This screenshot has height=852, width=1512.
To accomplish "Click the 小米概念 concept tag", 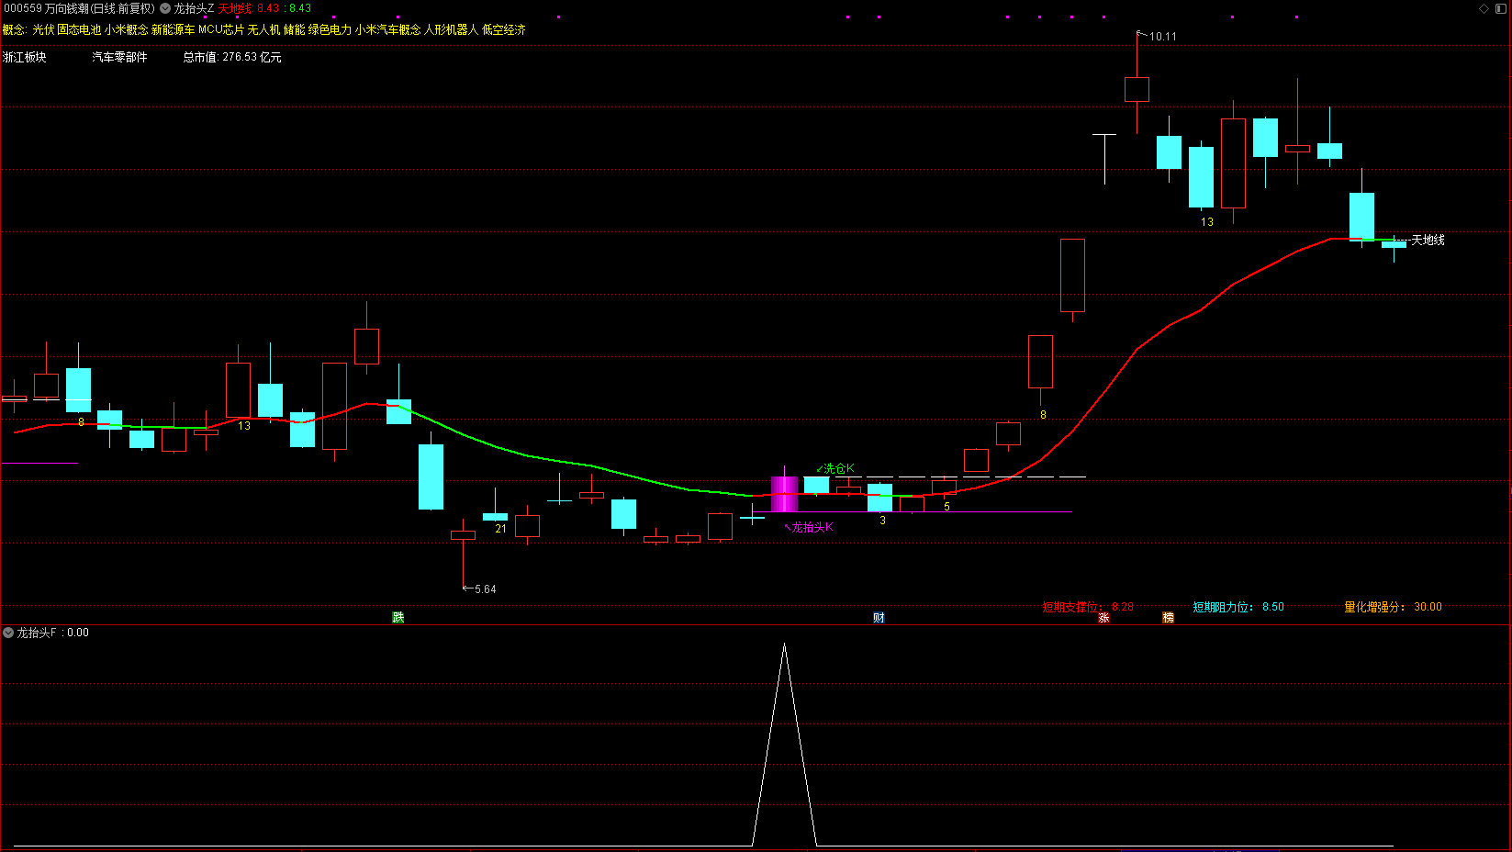I will (x=126, y=30).
